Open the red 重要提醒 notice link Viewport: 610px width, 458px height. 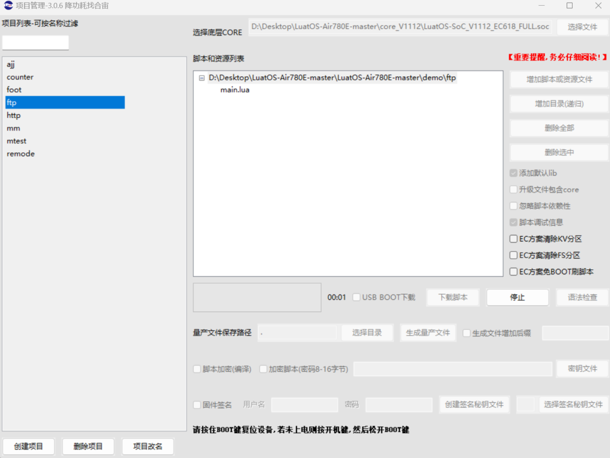coord(557,57)
